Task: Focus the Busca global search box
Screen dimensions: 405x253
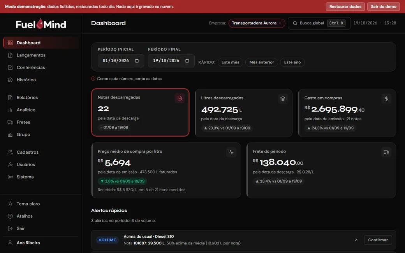Action: coord(319,23)
